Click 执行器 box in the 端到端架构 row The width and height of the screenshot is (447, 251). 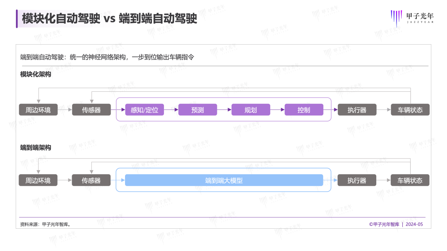[x=357, y=180]
